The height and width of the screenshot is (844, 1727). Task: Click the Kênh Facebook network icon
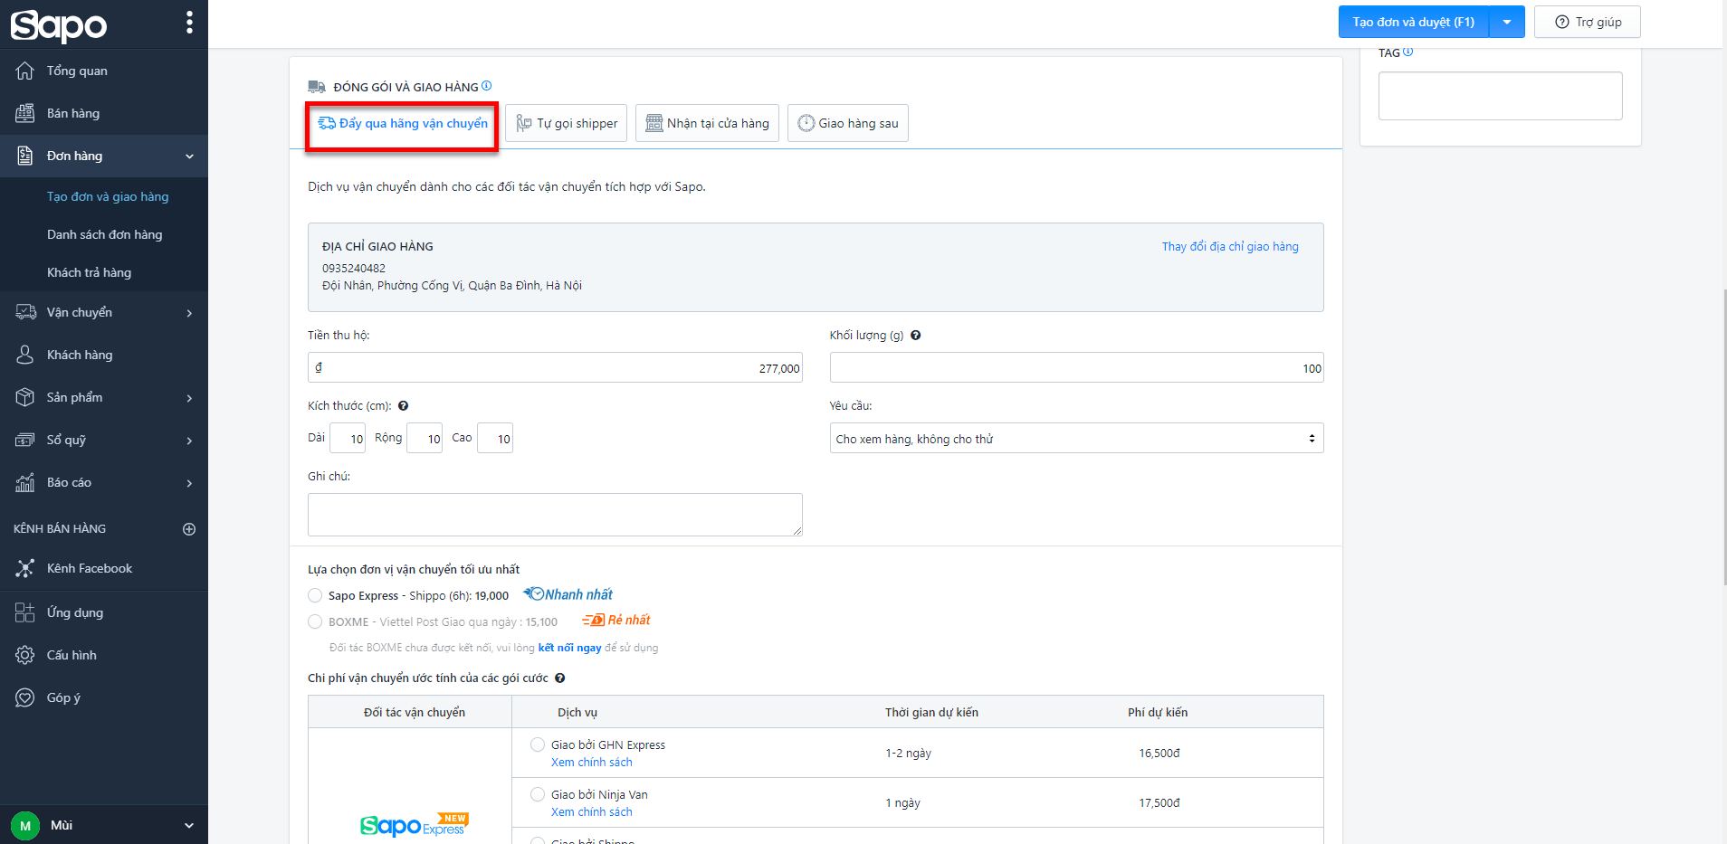tap(25, 568)
